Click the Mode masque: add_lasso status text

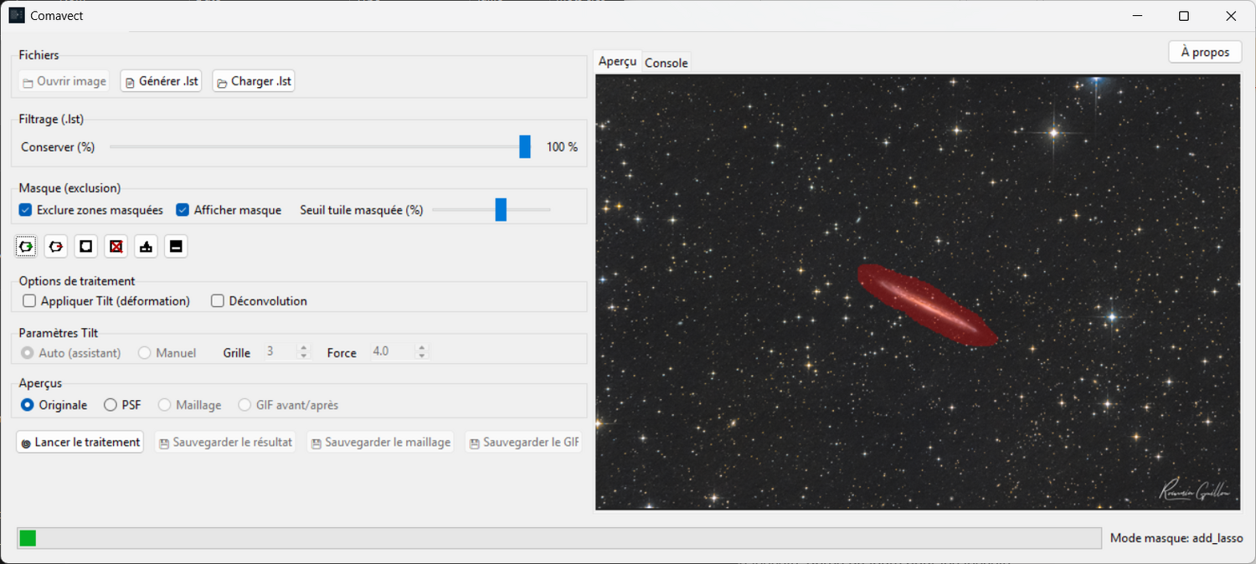(x=1176, y=539)
